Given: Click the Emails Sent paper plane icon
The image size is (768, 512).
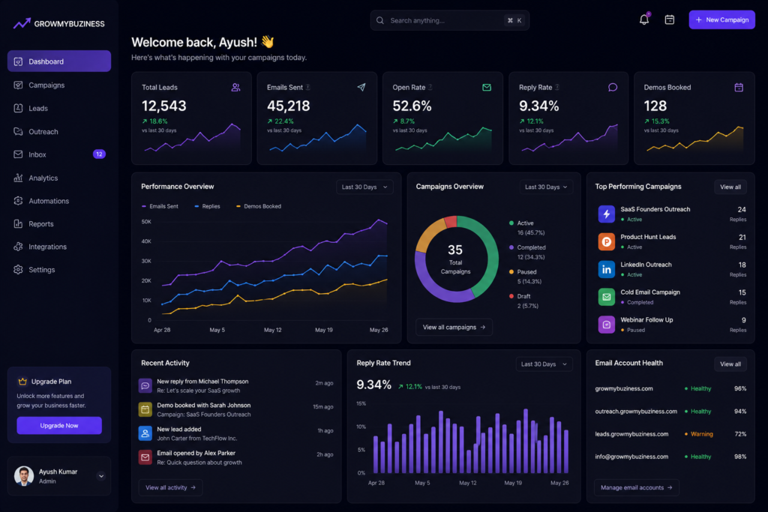Looking at the screenshot, I should click(x=361, y=87).
